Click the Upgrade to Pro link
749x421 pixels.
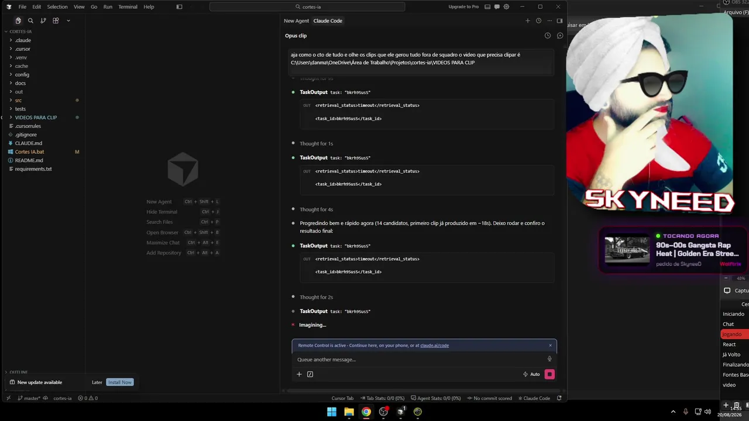coord(463,7)
